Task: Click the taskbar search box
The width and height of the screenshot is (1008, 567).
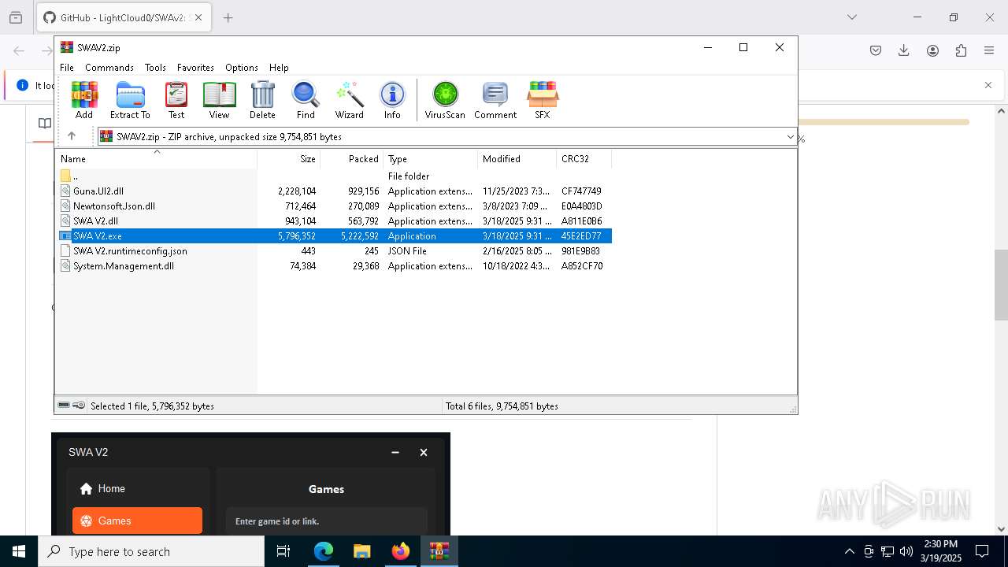Action: coord(151,551)
